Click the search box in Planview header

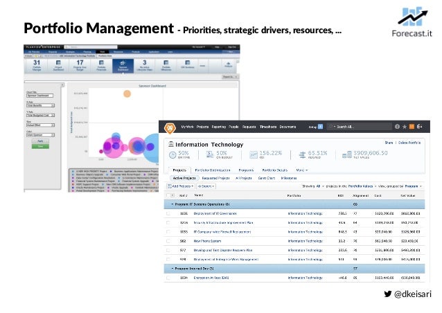91,47
